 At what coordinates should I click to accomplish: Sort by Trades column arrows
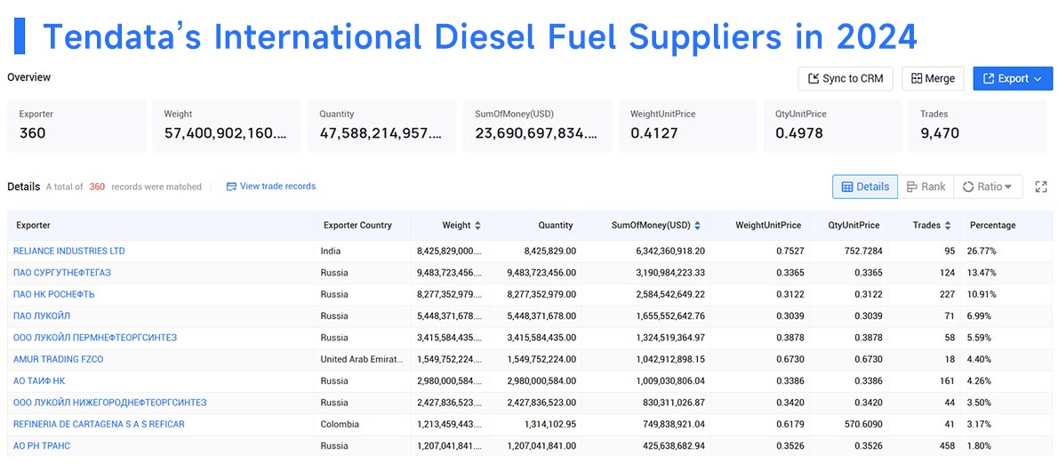pos(948,226)
